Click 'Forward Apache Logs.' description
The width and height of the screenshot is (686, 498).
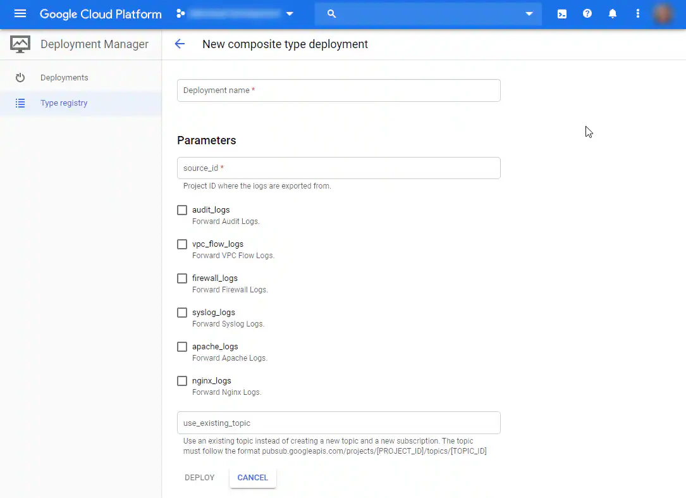coord(230,358)
